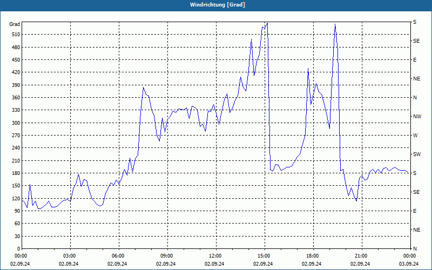Select the 330 left-axis tick label
Viewport: 432px width, 270px height.
(16, 110)
